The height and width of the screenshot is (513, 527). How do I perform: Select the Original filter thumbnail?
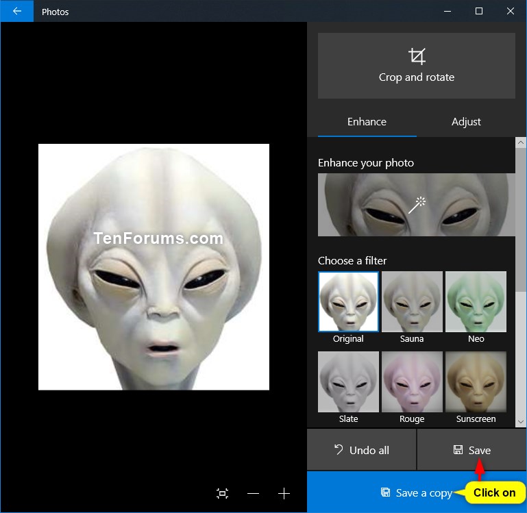(348, 301)
